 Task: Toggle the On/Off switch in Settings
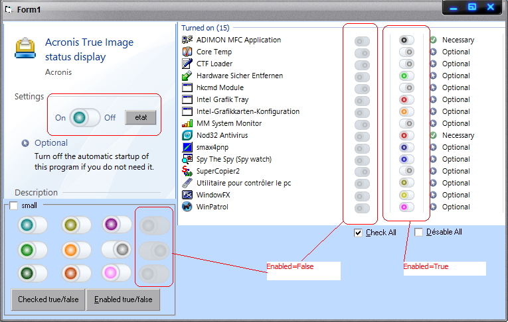(84, 117)
